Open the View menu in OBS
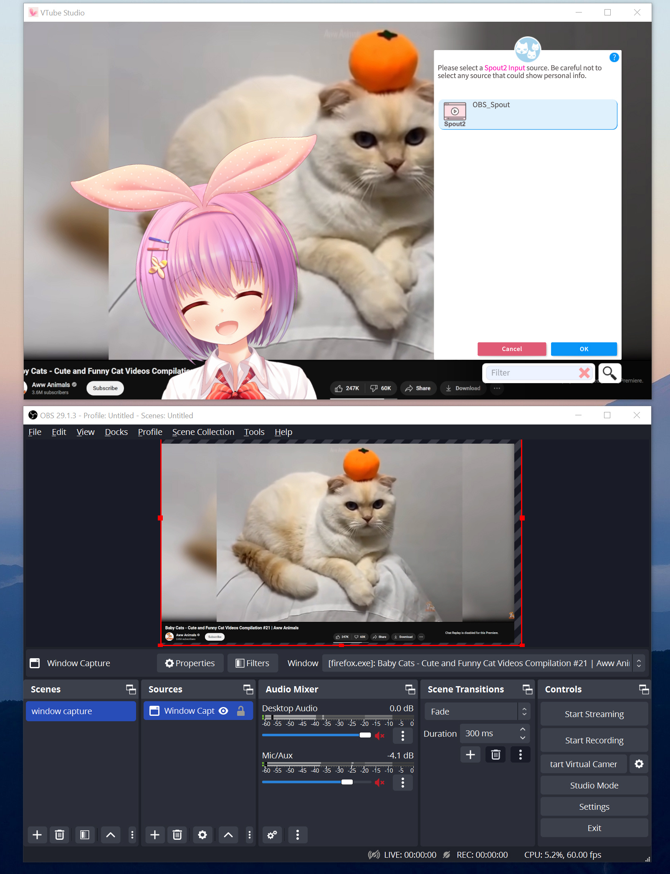Image resolution: width=670 pixels, height=874 pixels. point(86,432)
